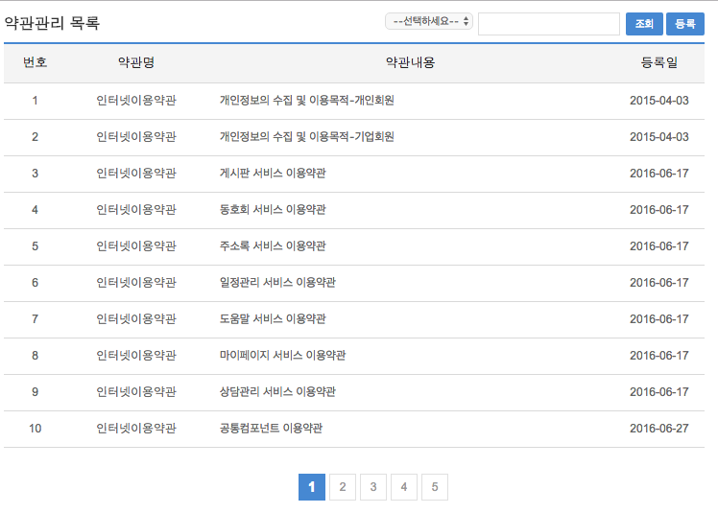
Task: Open 마이페이지 서비스 이용약관 entry
Action: click(x=282, y=356)
